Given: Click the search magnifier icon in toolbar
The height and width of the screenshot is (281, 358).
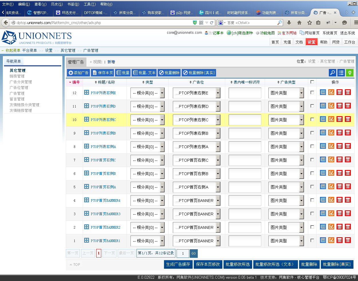Looking at the screenshot, I should click(x=333, y=73).
